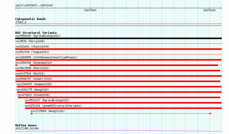Click the chr17:33470837..33471009 coordinate label
This screenshot has height=134, width=229.
point(34,6)
